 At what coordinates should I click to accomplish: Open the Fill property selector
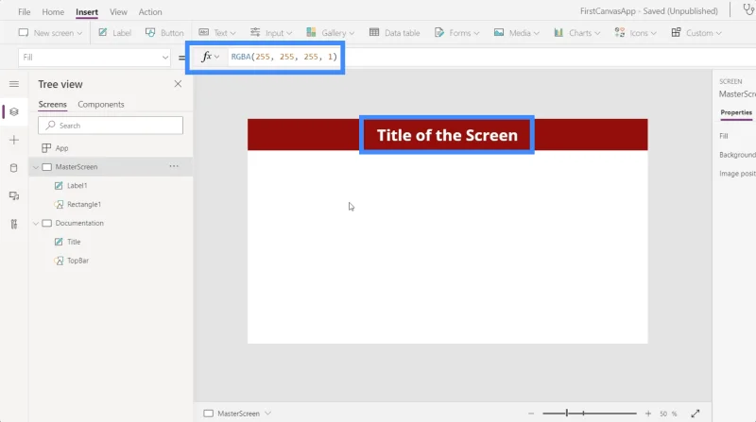click(94, 58)
